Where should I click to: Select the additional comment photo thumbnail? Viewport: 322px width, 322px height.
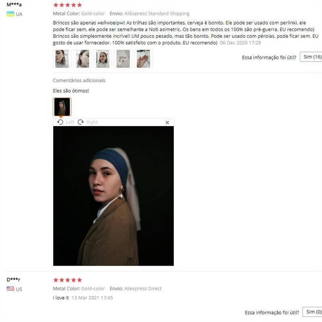pyautogui.click(x=62, y=107)
